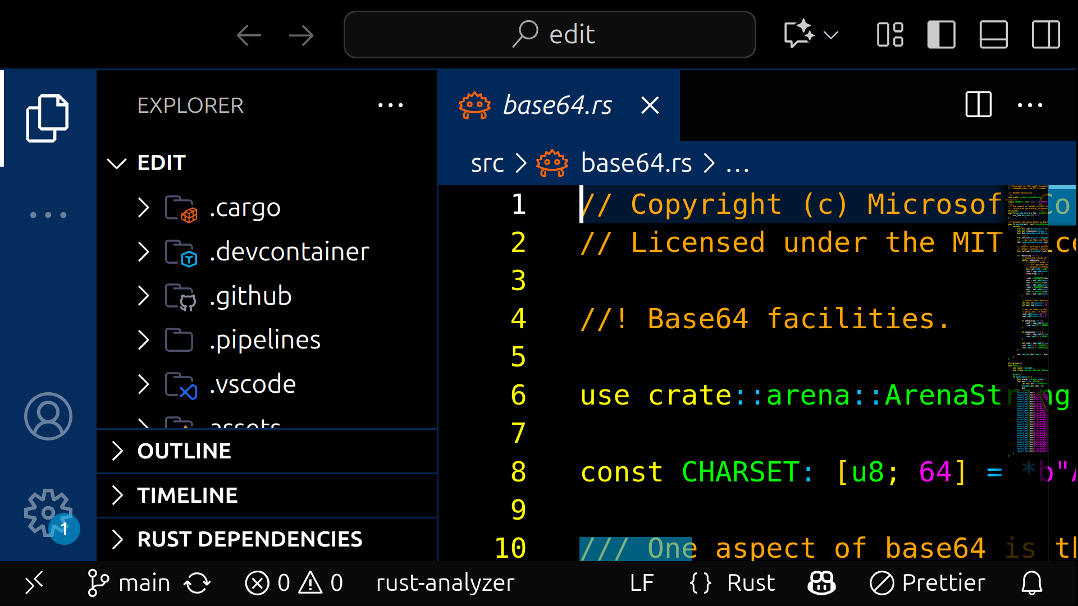Click 'ArenaString' import on line 6
Viewport: 1078px width, 606px height.
coord(977,395)
